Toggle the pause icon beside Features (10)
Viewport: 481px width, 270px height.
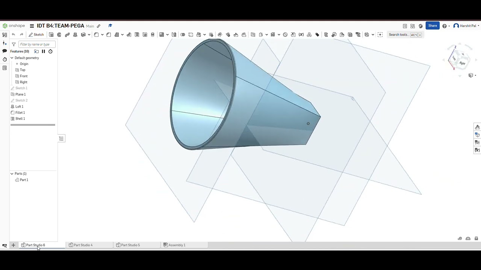coord(43,51)
